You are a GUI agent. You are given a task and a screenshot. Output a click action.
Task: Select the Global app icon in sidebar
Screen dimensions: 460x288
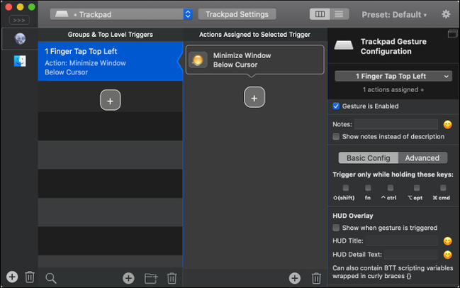tap(20, 38)
